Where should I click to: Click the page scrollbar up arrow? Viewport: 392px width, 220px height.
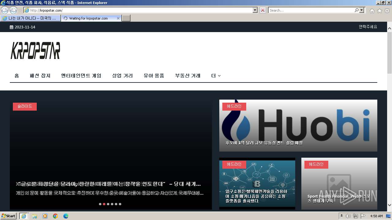(390, 29)
